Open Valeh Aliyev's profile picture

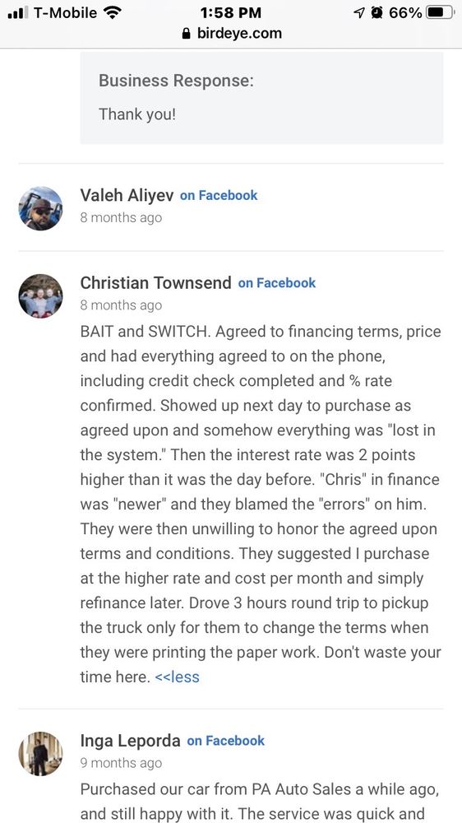tap(40, 208)
